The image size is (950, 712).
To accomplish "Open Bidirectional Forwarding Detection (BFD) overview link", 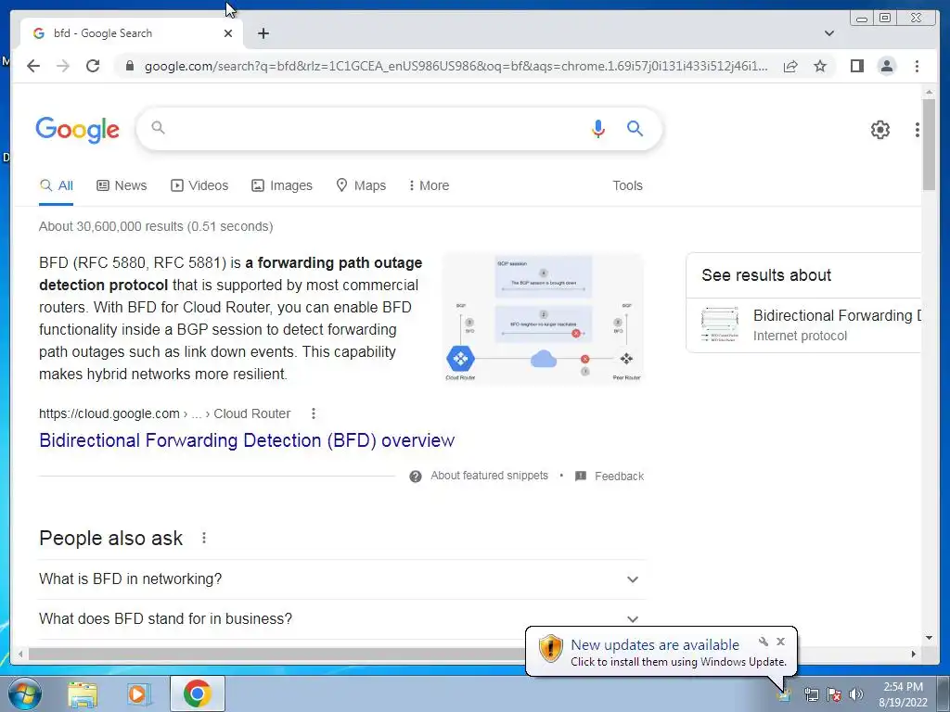I will click(247, 440).
